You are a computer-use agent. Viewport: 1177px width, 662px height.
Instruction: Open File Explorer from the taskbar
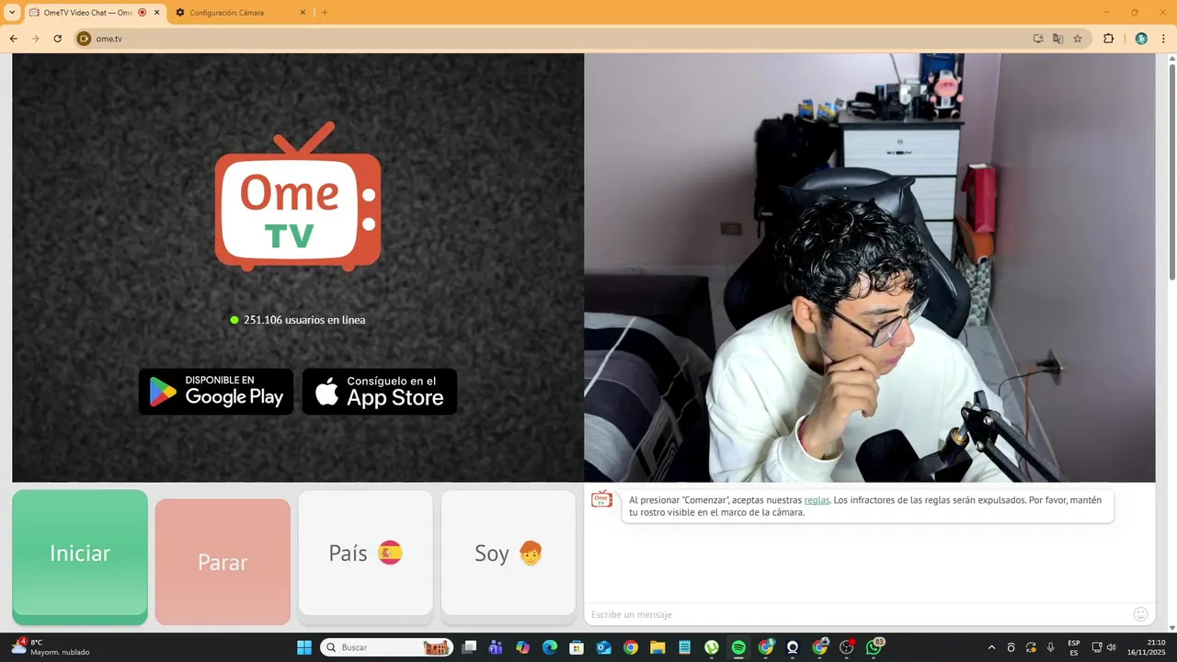point(657,647)
